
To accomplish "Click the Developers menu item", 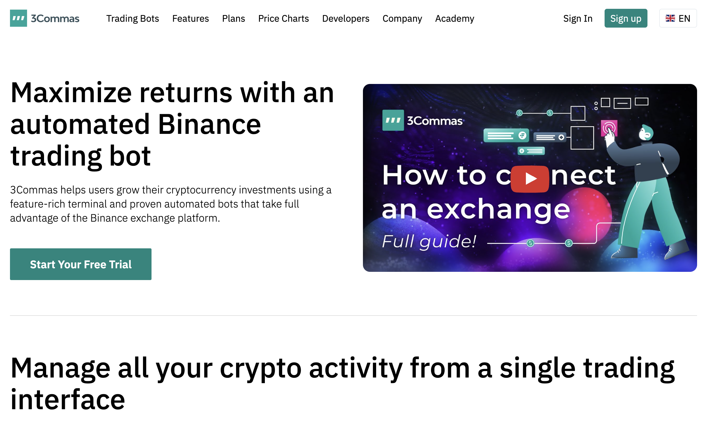I will pos(346,19).
